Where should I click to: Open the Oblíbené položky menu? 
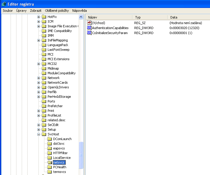tap(57, 11)
